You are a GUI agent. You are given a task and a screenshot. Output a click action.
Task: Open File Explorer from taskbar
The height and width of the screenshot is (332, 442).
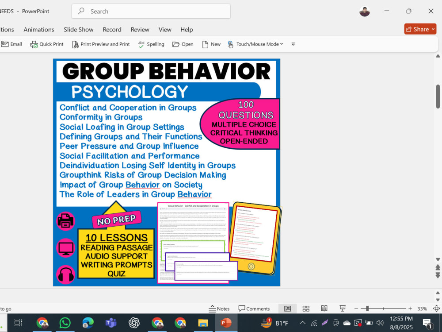click(x=203, y=323)
